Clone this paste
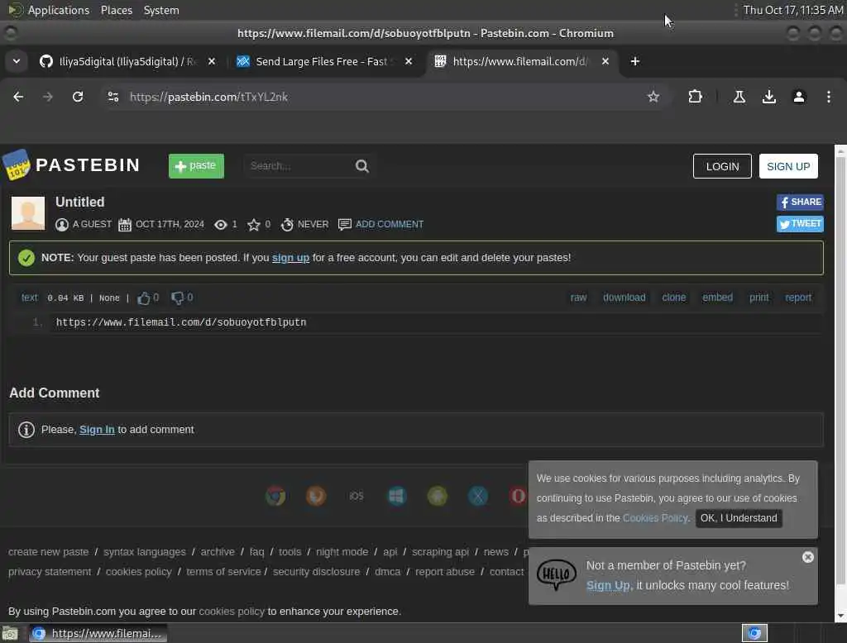 pos(673,298)
